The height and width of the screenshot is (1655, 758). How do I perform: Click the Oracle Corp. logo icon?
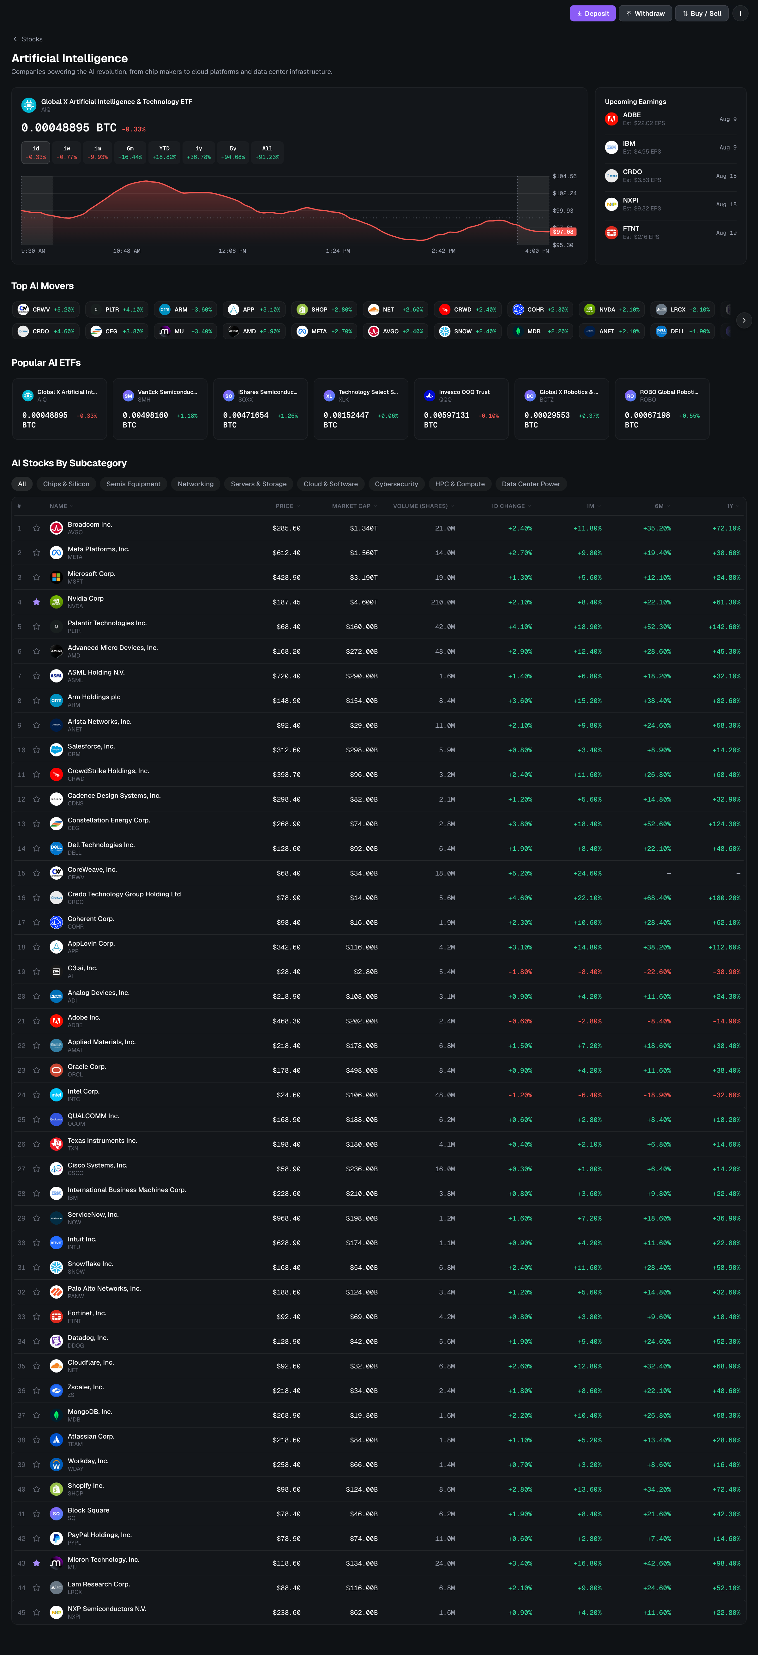tap(56, 1070)
